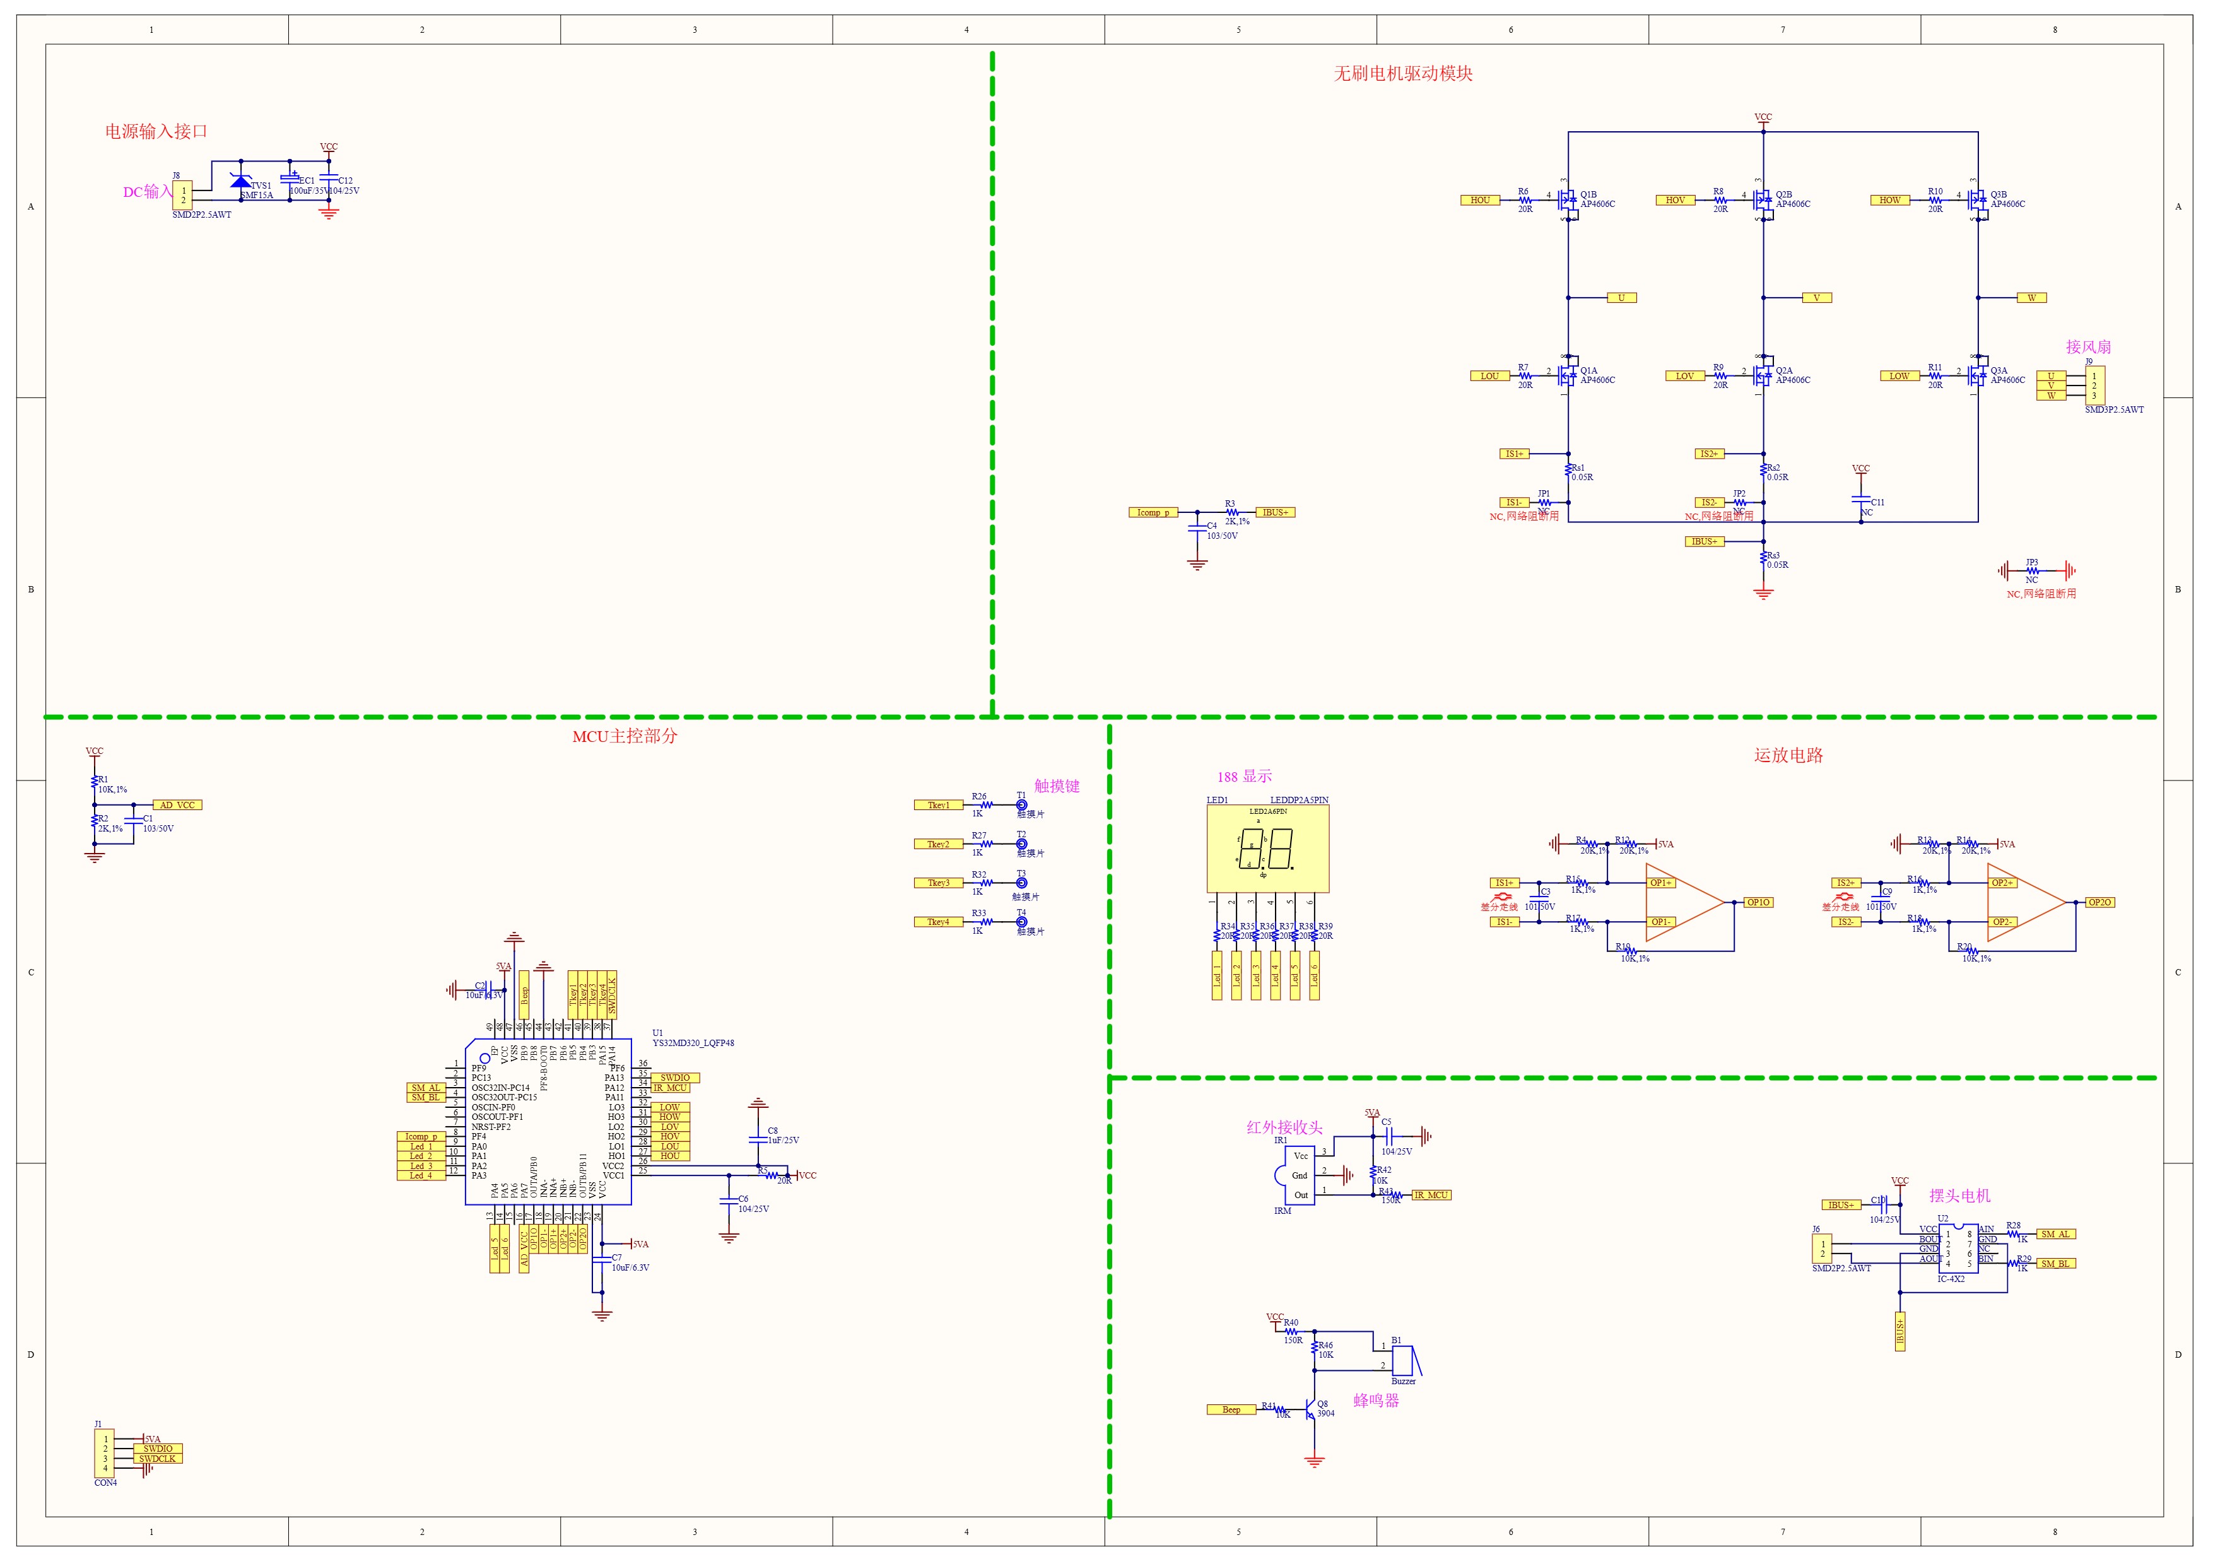The width and height of the screenshot is (2213, 1564).
Task: Click the R1 10K,1% resistor
Action: (95, 782)
